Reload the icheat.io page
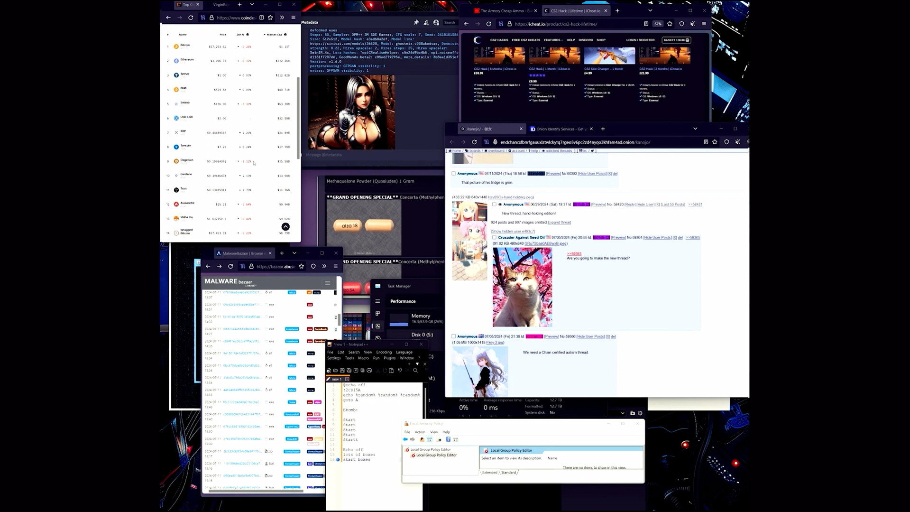This screenshot has height=512, width=910. [488, 24]
